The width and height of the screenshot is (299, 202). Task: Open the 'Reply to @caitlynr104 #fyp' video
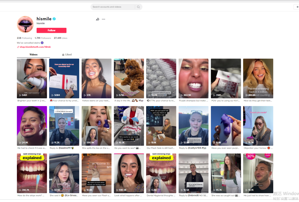pyautogui.click(x=193, y=126)
